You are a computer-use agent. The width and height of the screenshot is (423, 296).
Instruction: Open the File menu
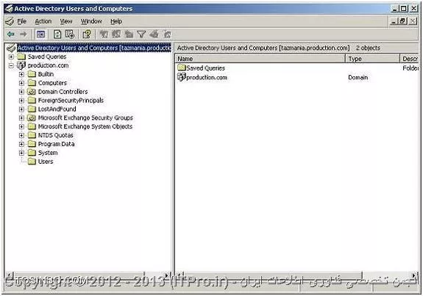(22, 21)
